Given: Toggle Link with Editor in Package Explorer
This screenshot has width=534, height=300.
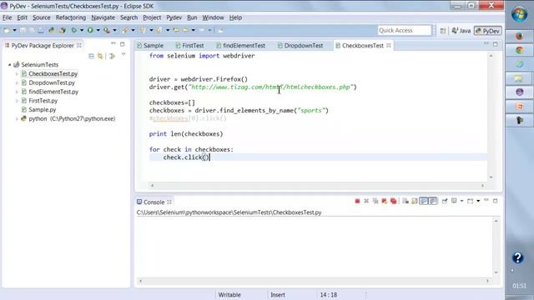Looking at the screenshot, I should click(100, 56).
